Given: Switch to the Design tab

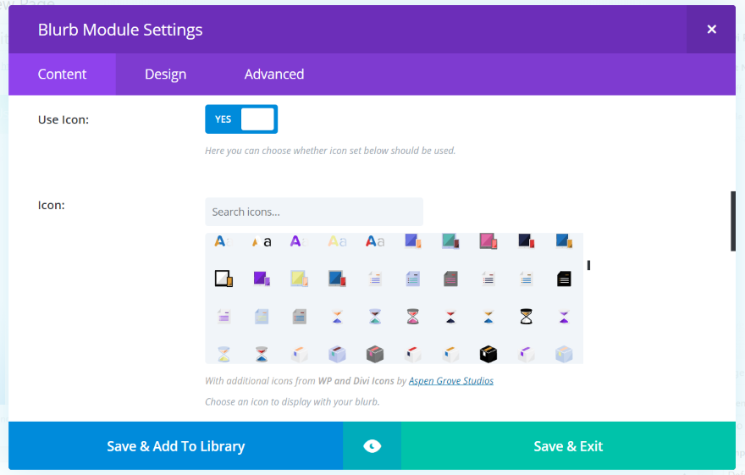Looking at the screenshot, I should point(165,75).
